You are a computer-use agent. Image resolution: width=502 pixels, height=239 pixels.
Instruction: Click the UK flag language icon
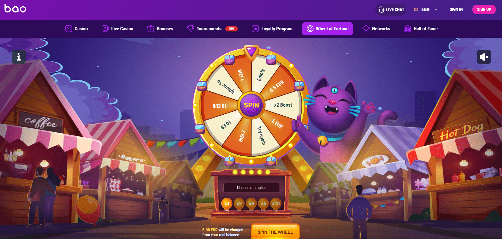tap(416, 10)
